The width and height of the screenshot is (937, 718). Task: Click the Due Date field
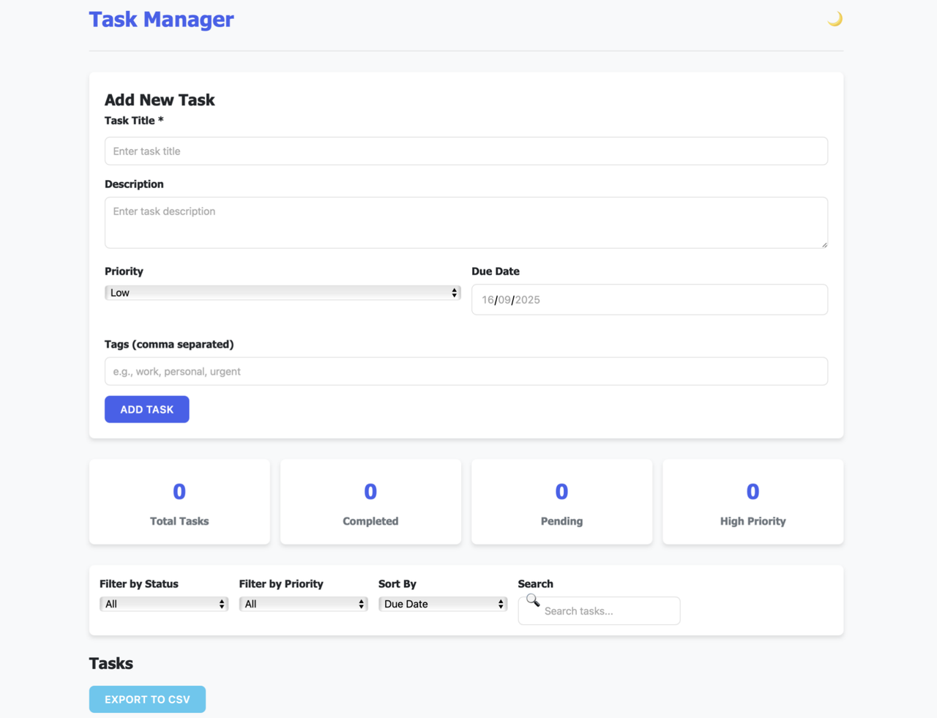[649, 299]
